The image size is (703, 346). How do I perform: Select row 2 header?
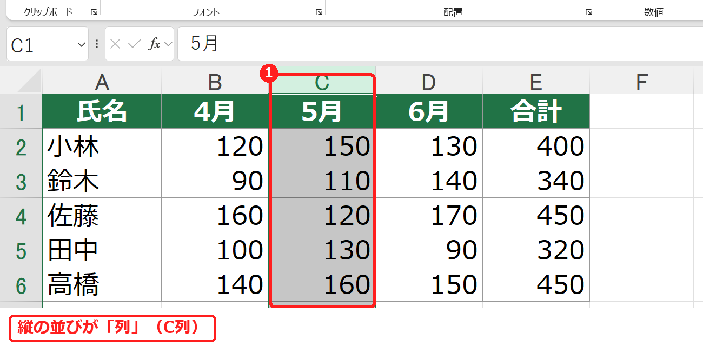21,146
